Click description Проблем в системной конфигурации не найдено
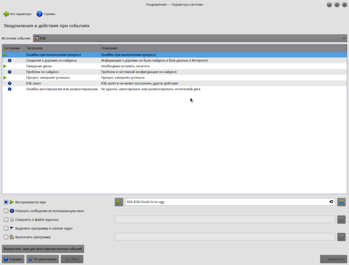Viewport: 349px width, 265px height. (x=139, y=72)
